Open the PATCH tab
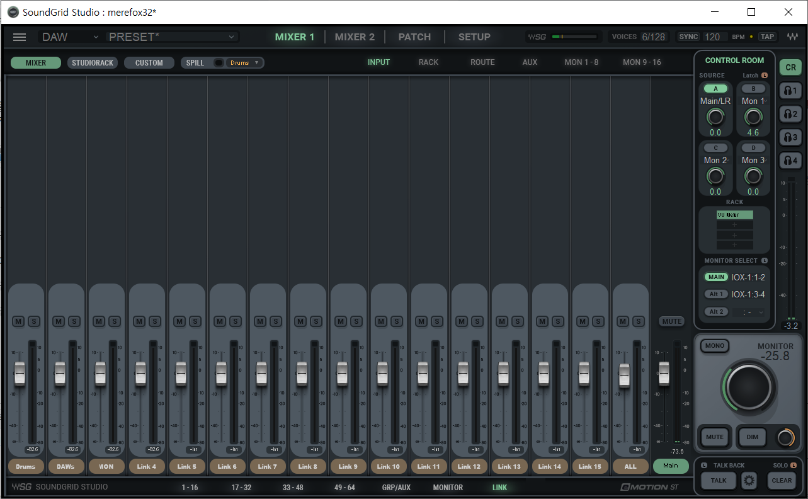Image resolution: width=808 pixels, height=499 pixels. (414, 37)
